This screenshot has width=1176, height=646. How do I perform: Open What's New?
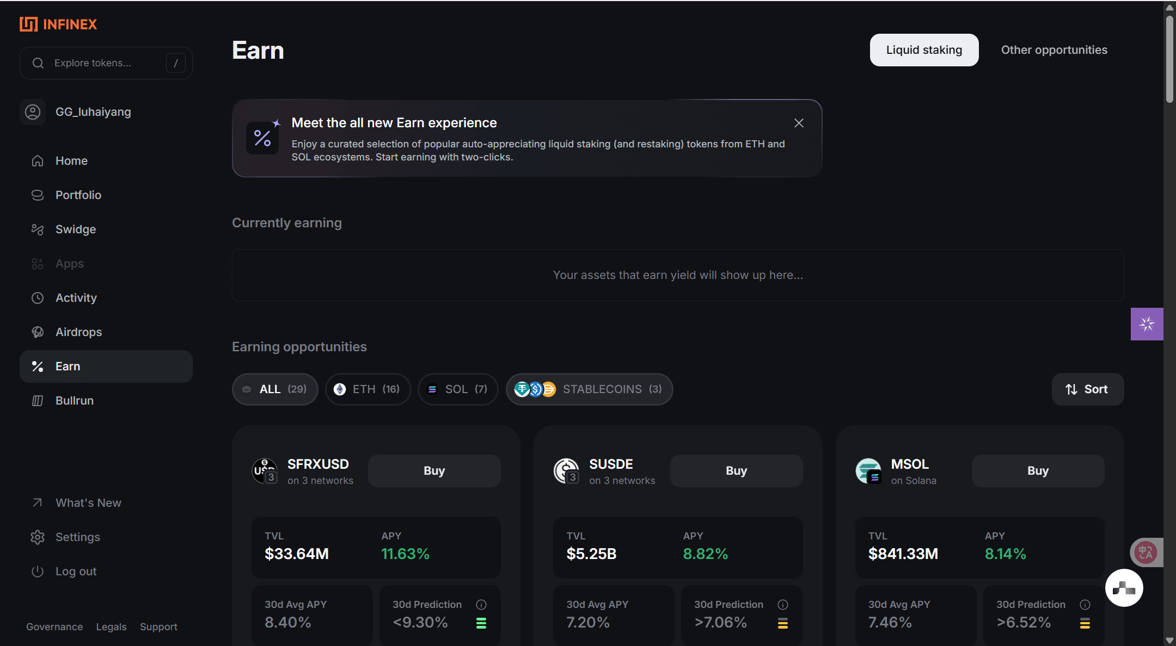pyautogui.click(x=106, y=503)
